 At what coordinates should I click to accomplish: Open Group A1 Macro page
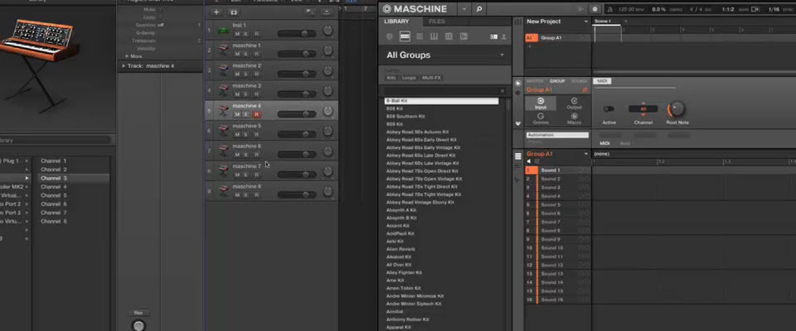pos(574,118)
